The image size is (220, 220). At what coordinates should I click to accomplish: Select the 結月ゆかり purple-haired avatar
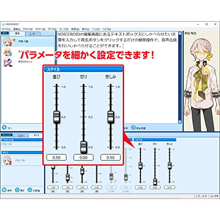click(7, 62)
